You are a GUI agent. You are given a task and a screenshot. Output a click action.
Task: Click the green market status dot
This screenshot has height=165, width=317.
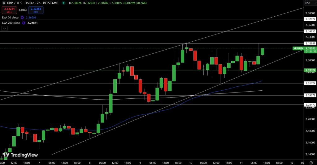tap(63, 3)
